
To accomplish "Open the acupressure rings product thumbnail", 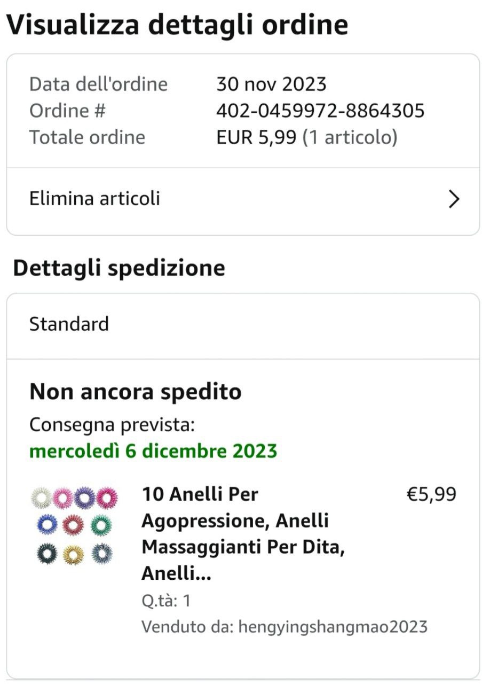I will point(74,526).
